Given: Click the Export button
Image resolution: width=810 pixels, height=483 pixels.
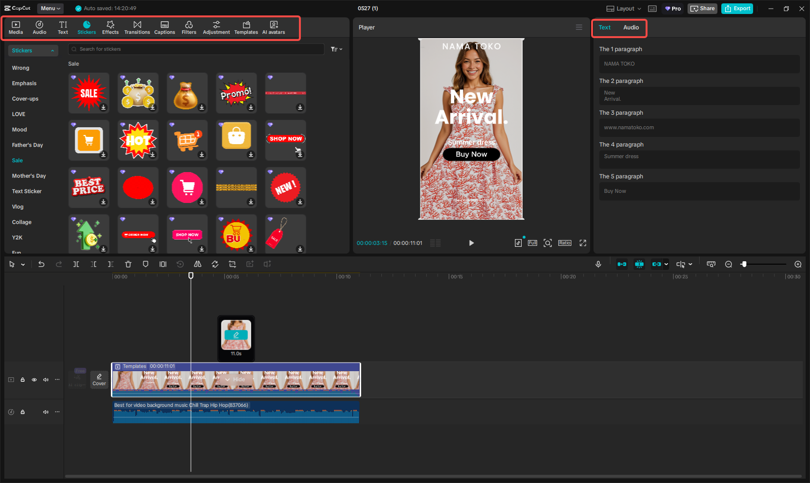Looking at the screenshot, I should (737, 8).
